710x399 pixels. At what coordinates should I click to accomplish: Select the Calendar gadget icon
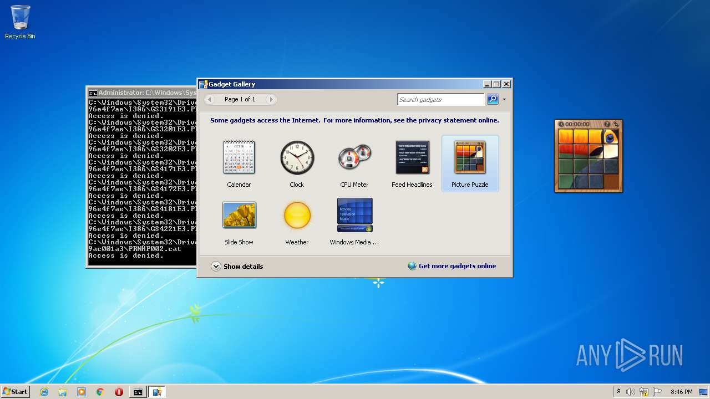tap(239, 157)
